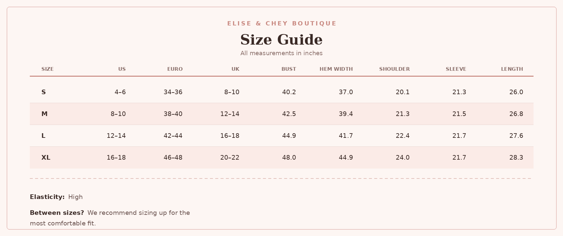Click the Elasticity label
The image size is (563, 236).
47,197
